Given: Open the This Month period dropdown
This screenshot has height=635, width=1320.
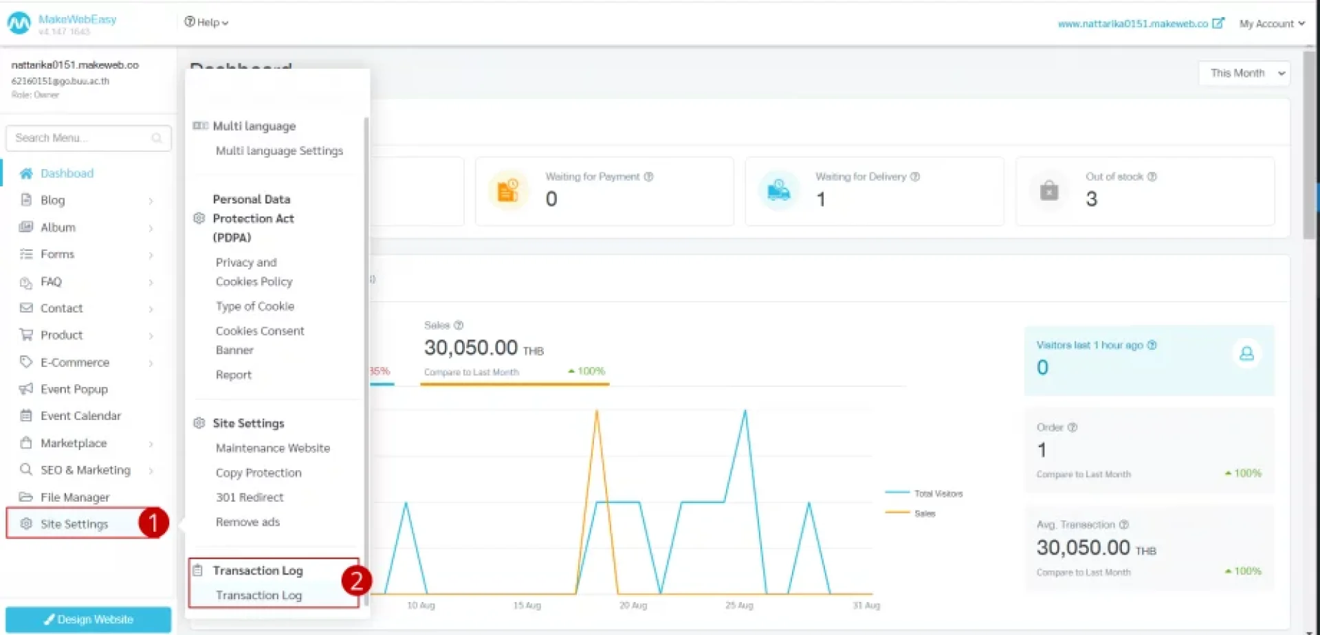Looking at the screenshot, I should point(1244,73).
